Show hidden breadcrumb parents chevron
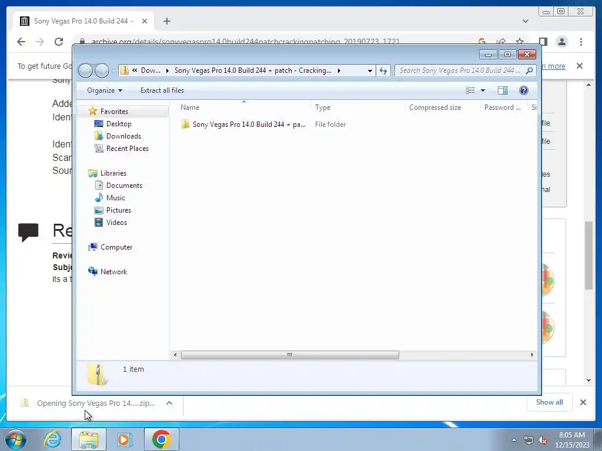The width and height of the screenshot is (602, 451). (135, 70)
